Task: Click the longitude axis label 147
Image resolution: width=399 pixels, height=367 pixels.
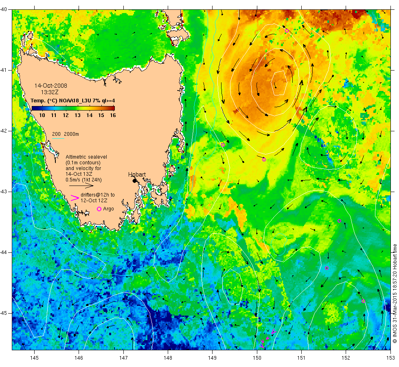Action: click(123, 358)
